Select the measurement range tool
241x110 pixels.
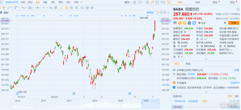pyautogui.click(x=37, y=8)
